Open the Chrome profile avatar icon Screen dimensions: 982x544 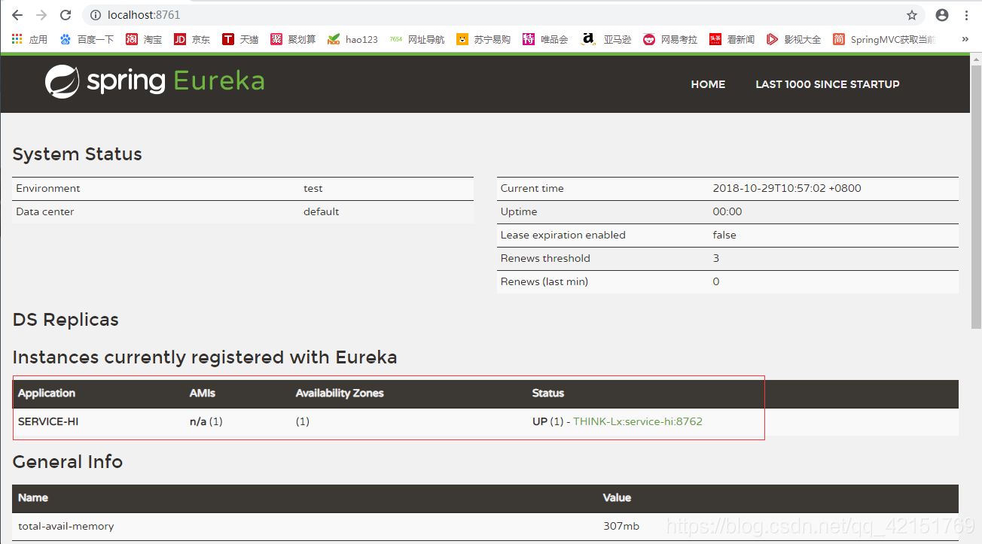pos(942,15)
